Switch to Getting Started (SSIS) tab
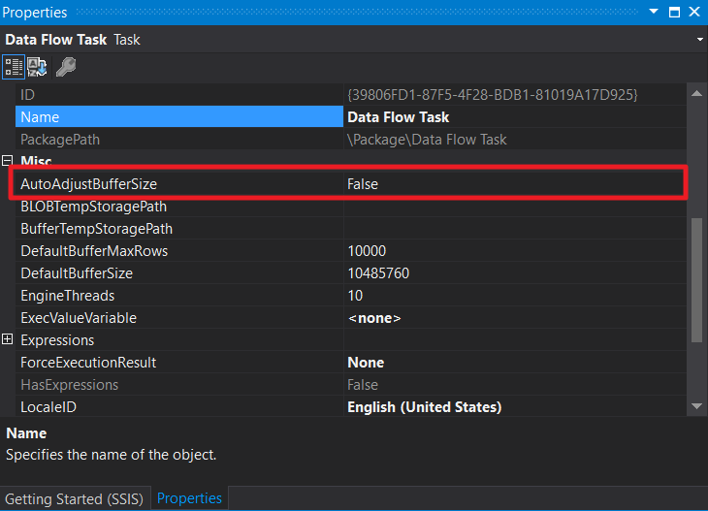Viewport: 708px width, 511px height. coord(74,498)
